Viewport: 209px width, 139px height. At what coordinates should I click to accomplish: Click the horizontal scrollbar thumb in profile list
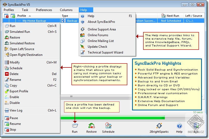tap(71, 97)
